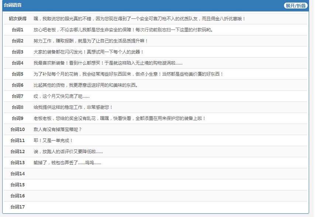Select the empty 台词14 row label
Viewport: 315px width, 217px height.
click(x=18, y=174)
